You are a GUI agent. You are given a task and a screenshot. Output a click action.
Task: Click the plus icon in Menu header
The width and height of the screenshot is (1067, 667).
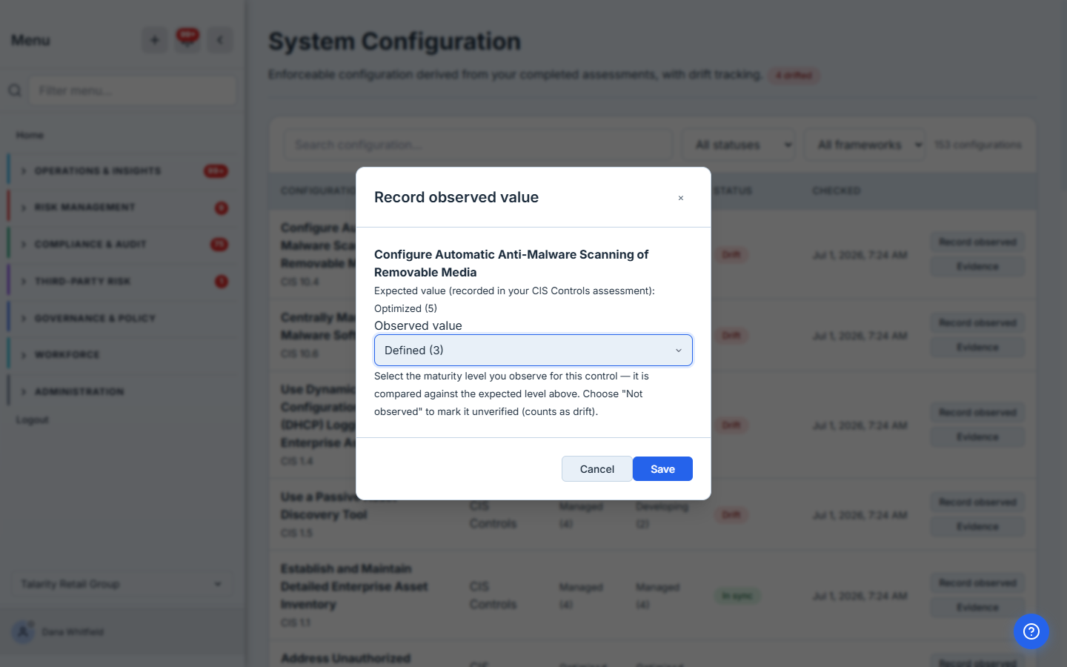[155, 40]
